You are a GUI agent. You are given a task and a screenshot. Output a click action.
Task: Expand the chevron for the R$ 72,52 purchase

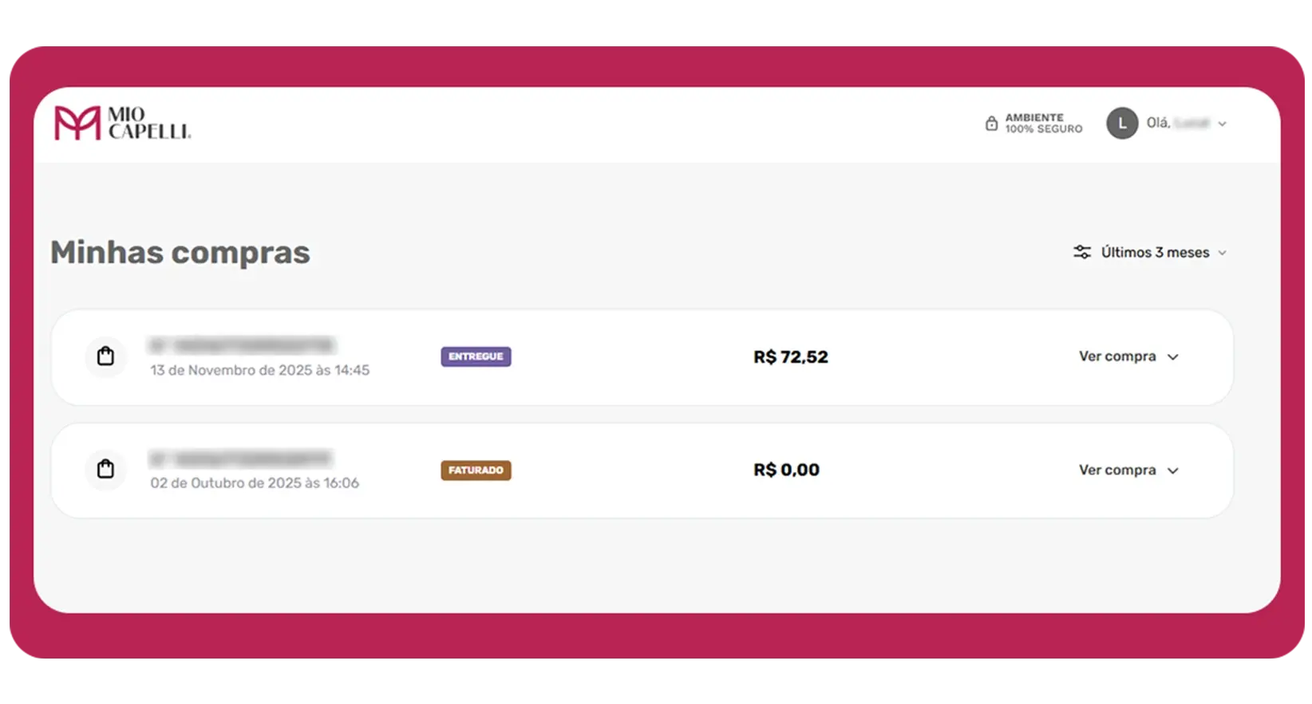[x=1173, y=357]
